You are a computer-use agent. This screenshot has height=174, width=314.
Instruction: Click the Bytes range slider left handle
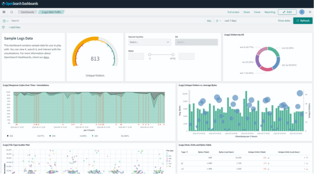150,54
